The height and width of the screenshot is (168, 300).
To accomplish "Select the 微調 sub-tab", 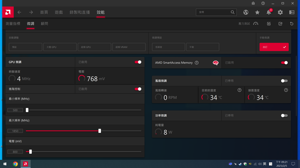I will click(30, 24).
